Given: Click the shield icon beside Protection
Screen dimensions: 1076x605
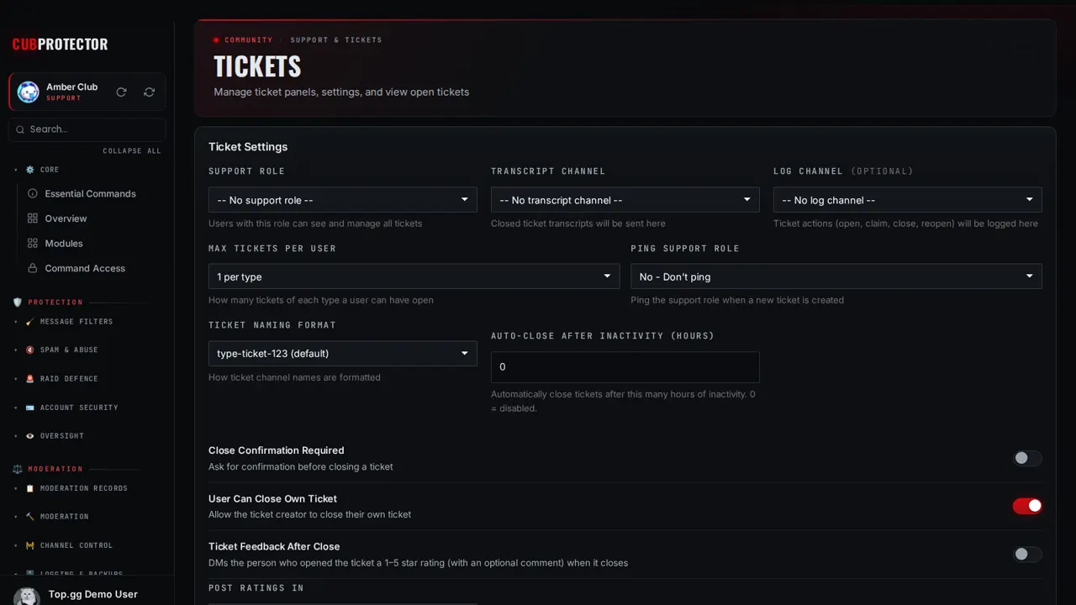Looking at the screenshot, I should tap(18, 302).
